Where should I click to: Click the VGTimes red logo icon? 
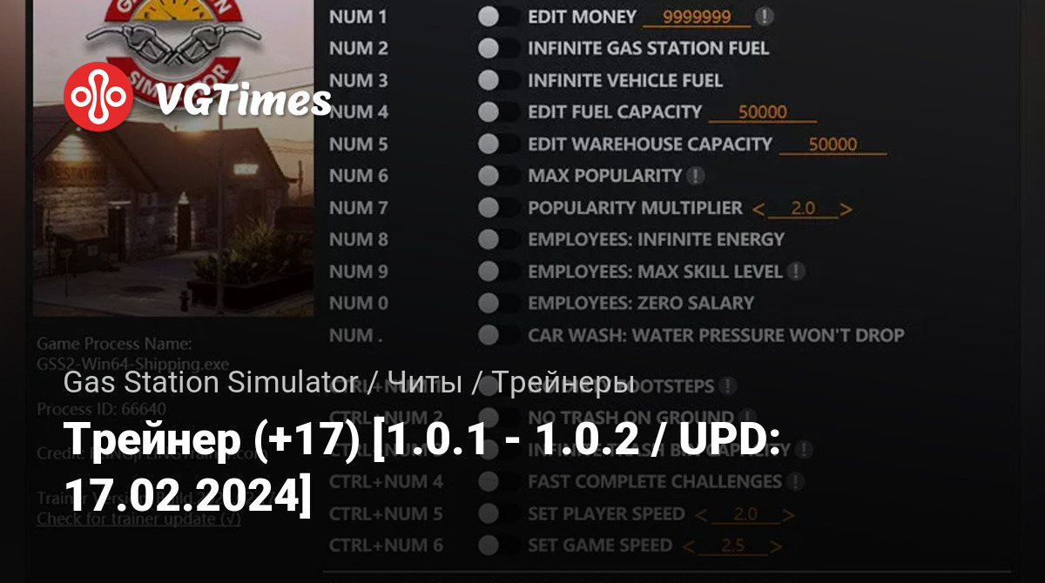99,96
